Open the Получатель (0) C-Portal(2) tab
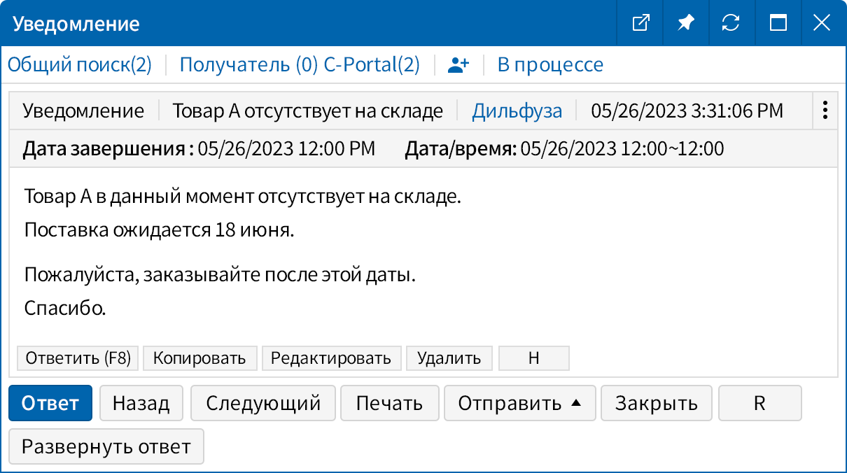 [x=300, y=64]
